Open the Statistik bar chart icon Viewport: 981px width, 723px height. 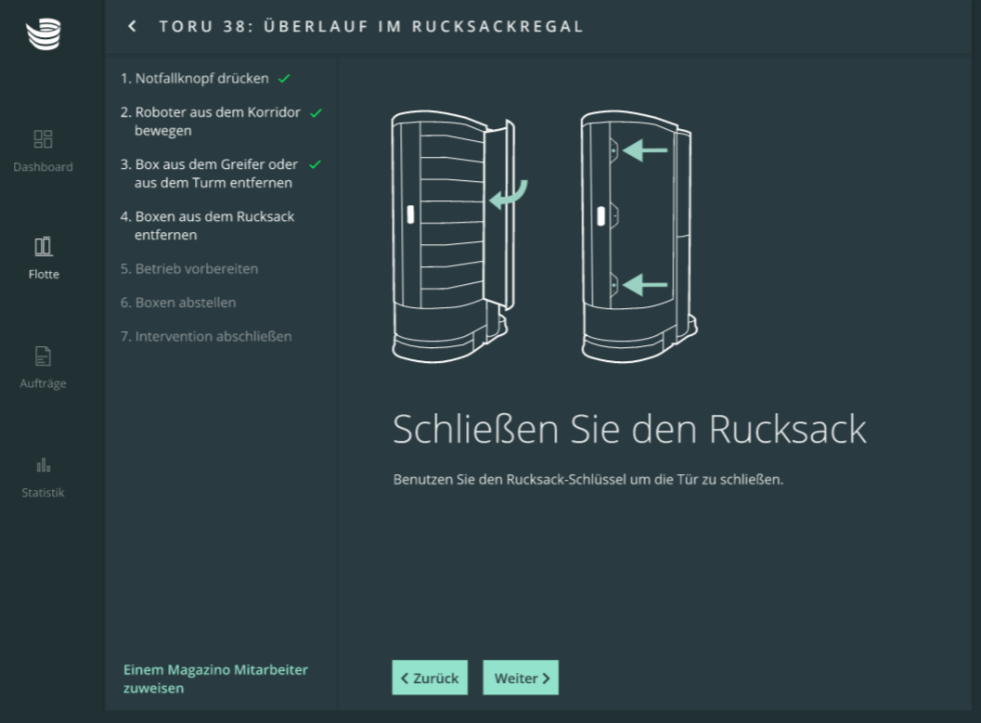[x=43, y=465]
